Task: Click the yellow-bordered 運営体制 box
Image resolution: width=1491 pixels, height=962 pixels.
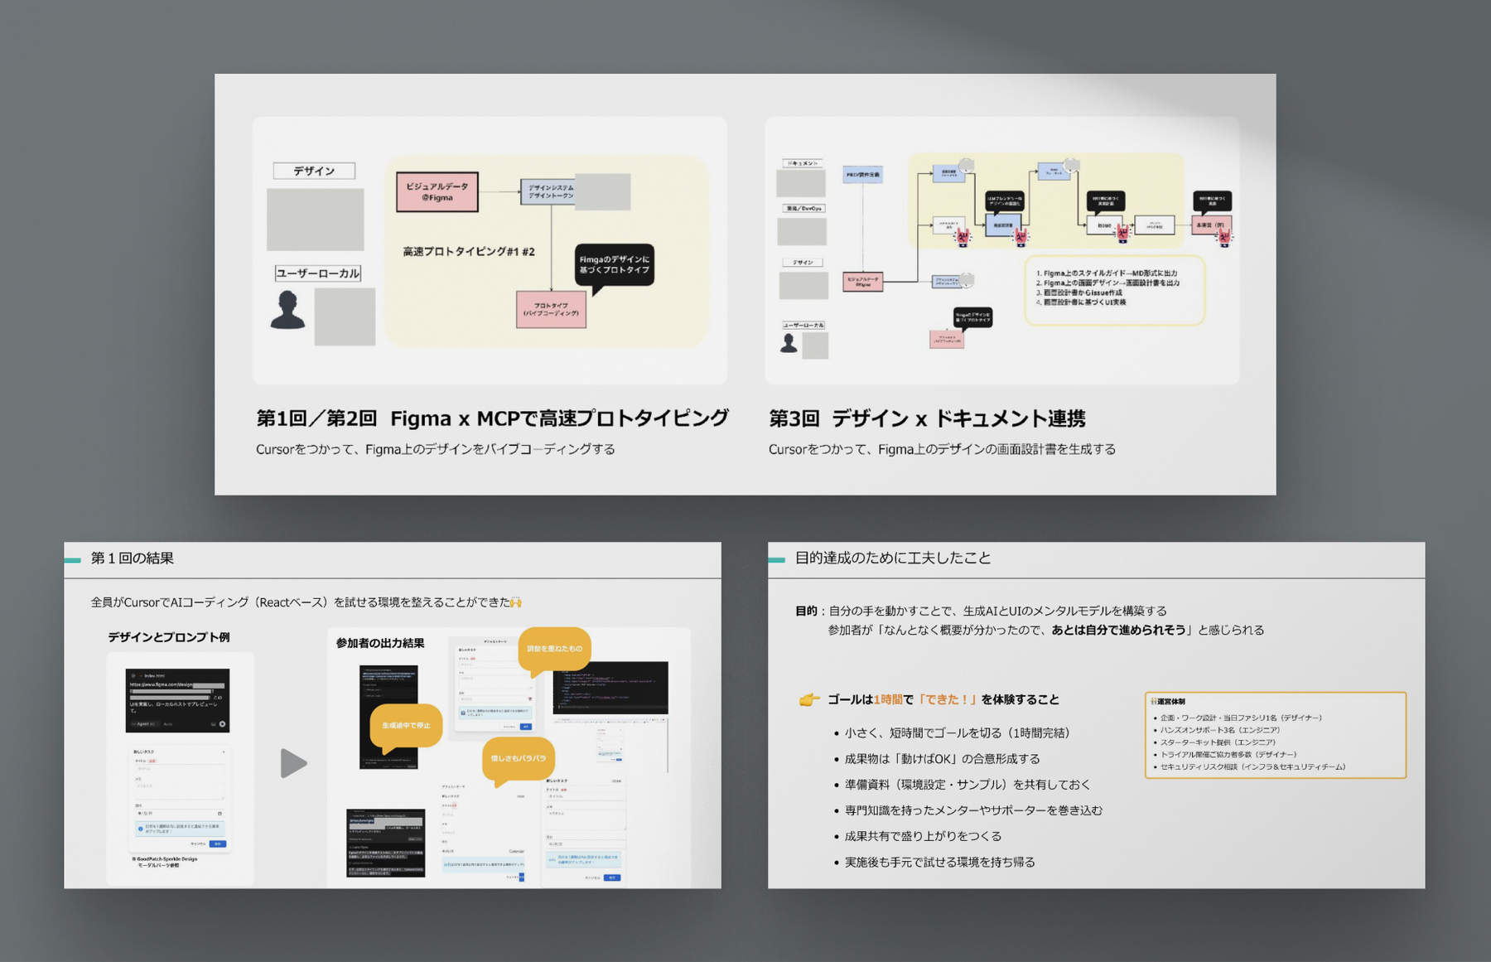Action: coord(1275,735)
